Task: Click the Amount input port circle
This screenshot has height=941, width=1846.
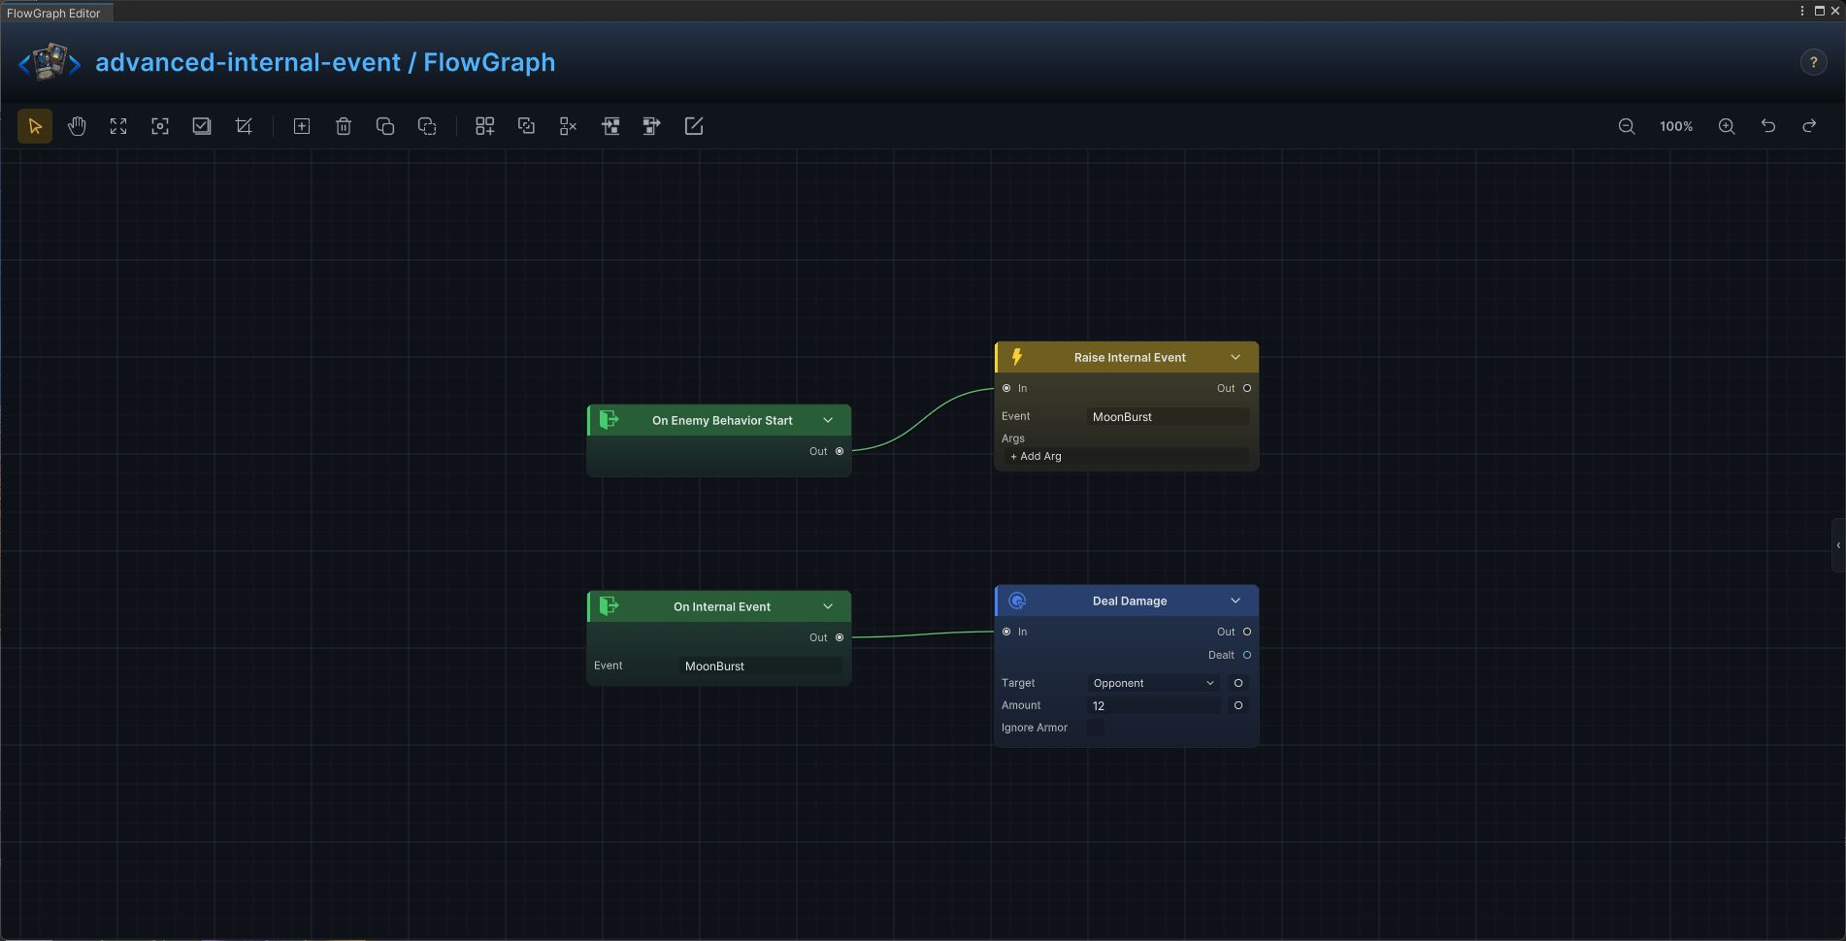Action: click(x=1238, y=705)
